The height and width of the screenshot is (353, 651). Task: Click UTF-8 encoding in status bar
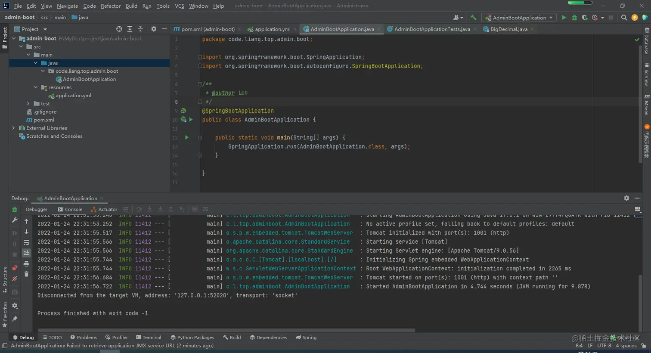pyautogui.click(x=604, y=346)
